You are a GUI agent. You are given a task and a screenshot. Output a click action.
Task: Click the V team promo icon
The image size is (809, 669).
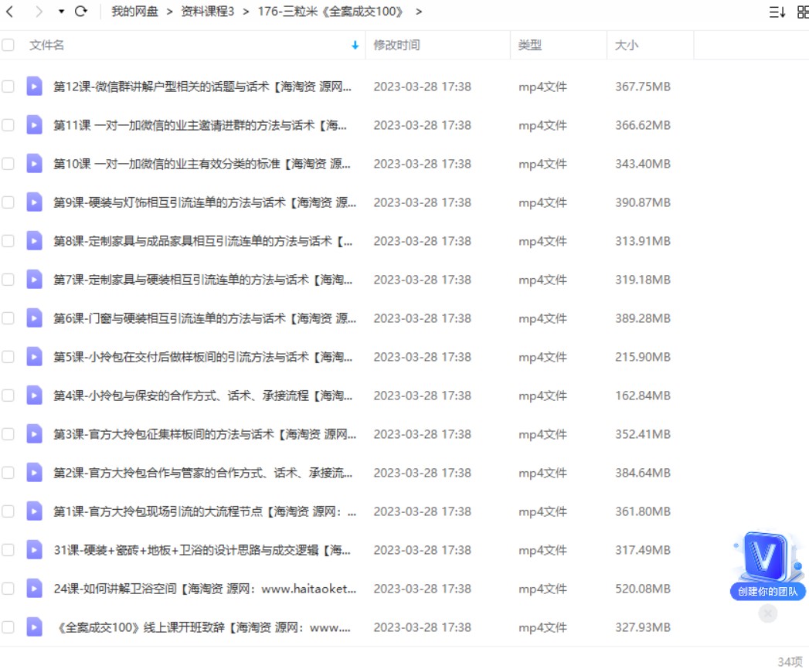pyautogui.click(x=768, y=558)
